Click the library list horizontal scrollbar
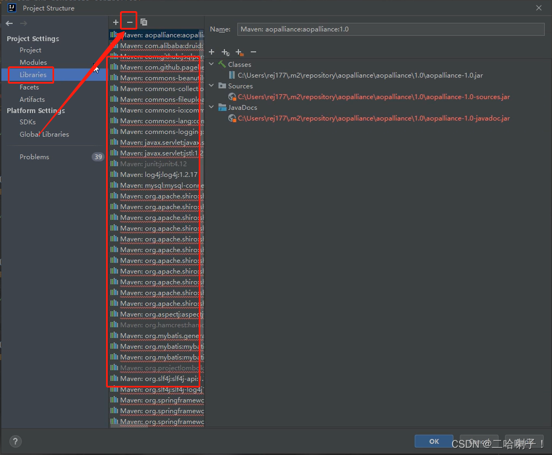The height and width of the screenshot is (455, 552). pos(129,426)
